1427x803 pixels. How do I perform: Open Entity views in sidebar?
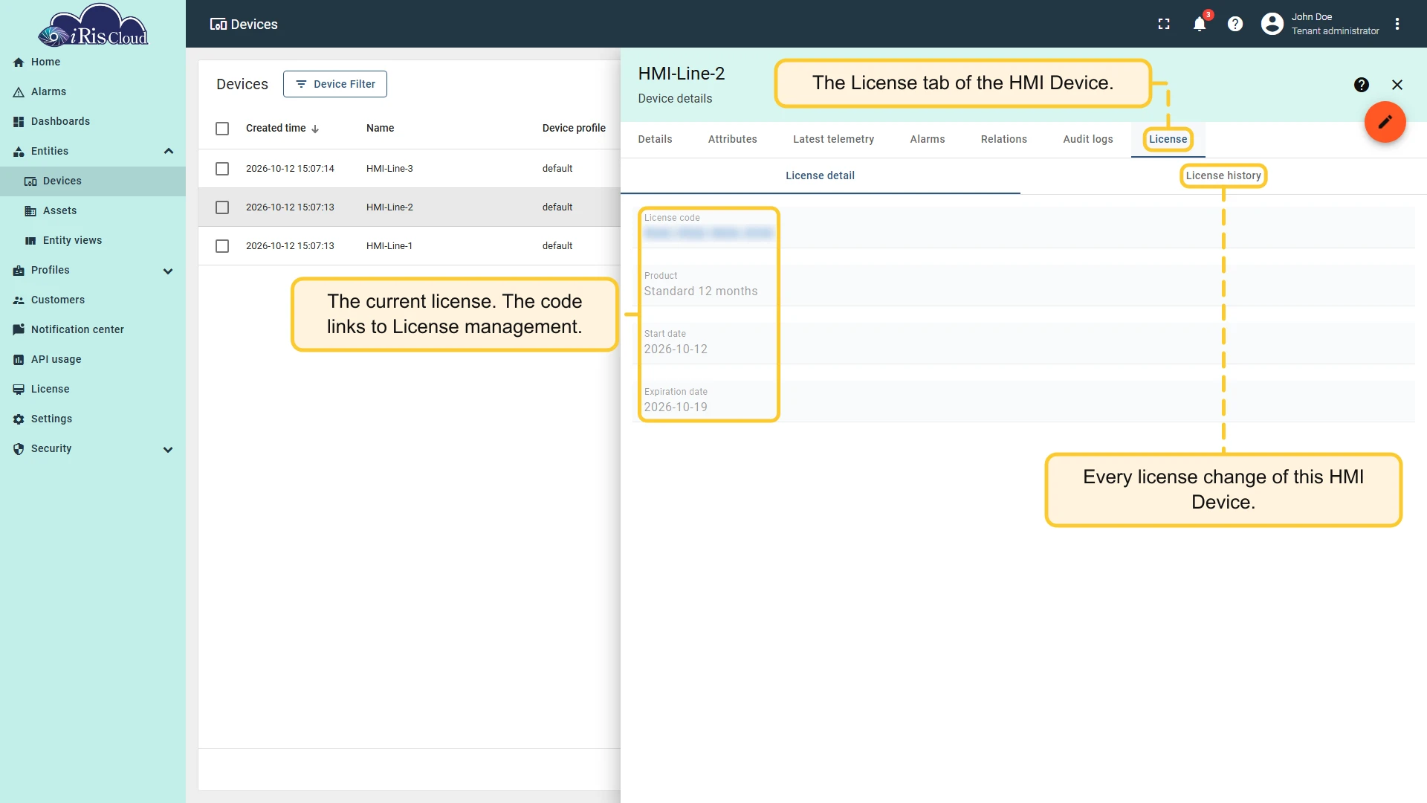click(x=93, y=240)
